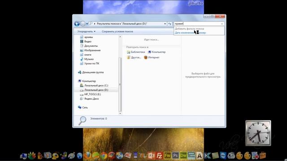Screen dimensions: 287x161
Task: Select "Компьютер" node in the navigation tree
Action: click(x=87, y=81)
